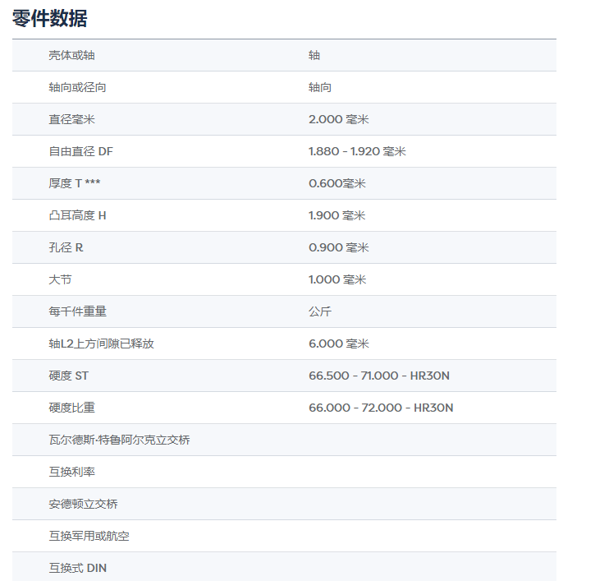Click the 互换式 DIN row
This screenshot has width=609, height=581.
pos(77,568)
